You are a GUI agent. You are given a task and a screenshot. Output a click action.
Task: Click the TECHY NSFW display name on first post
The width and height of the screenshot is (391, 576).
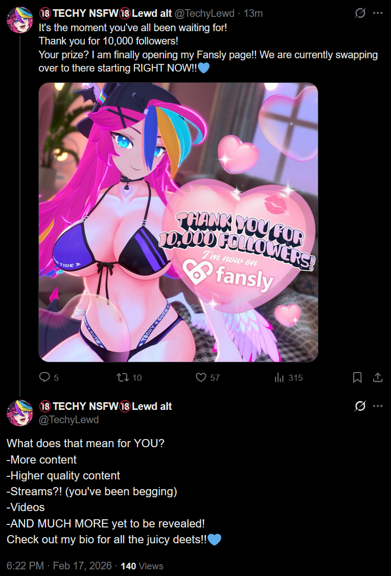(105, 14)
